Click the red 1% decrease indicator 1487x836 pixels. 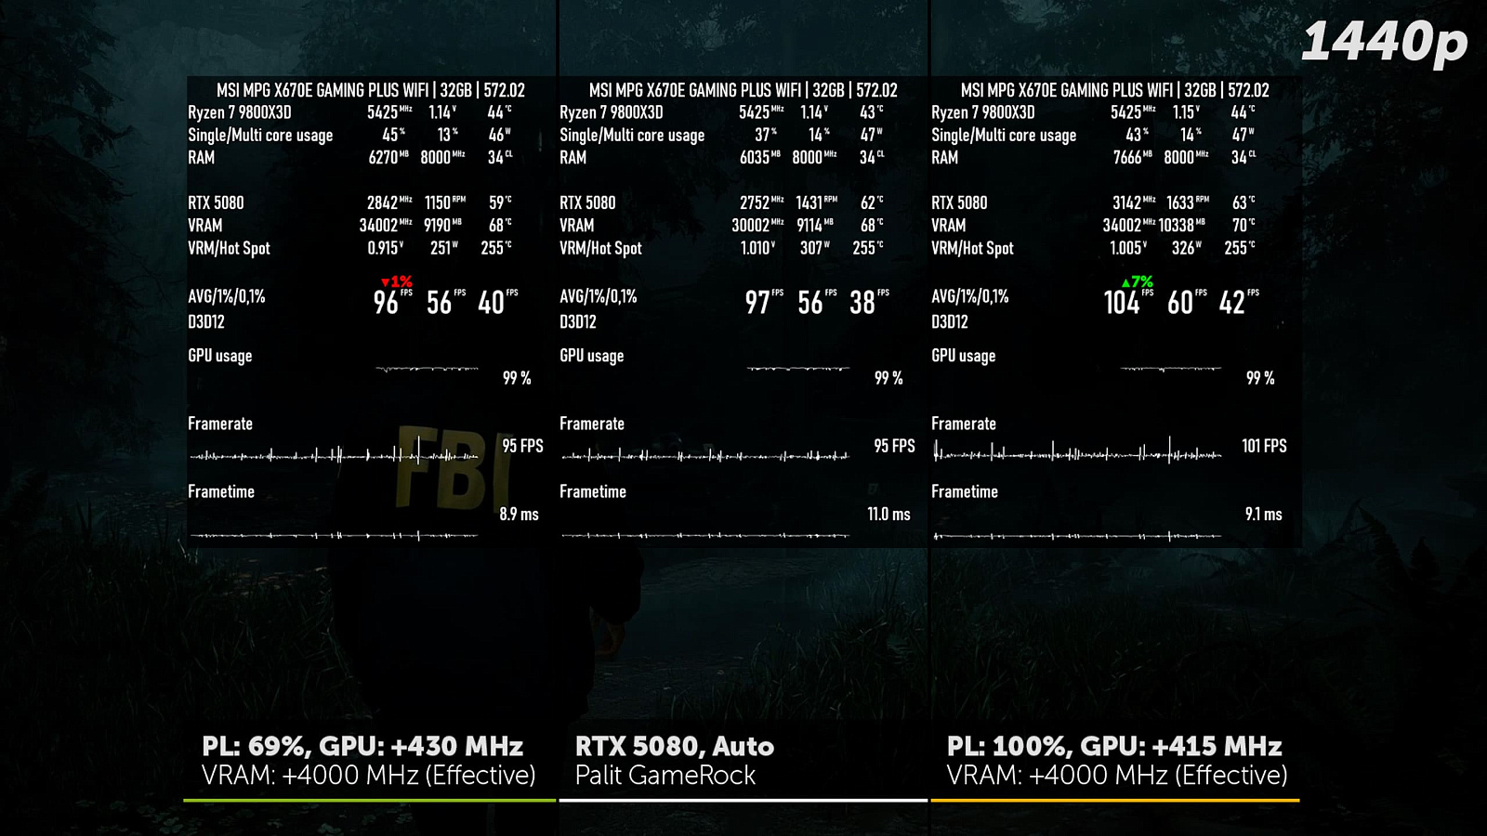click(x=397, y=281)
